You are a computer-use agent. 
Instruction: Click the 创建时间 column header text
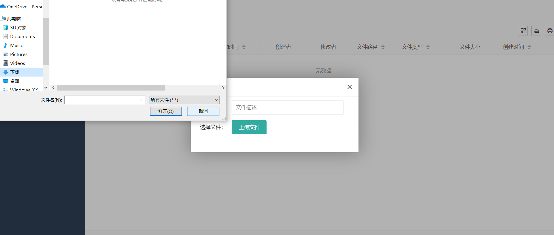pyautogui.click(x=513, y=47)
